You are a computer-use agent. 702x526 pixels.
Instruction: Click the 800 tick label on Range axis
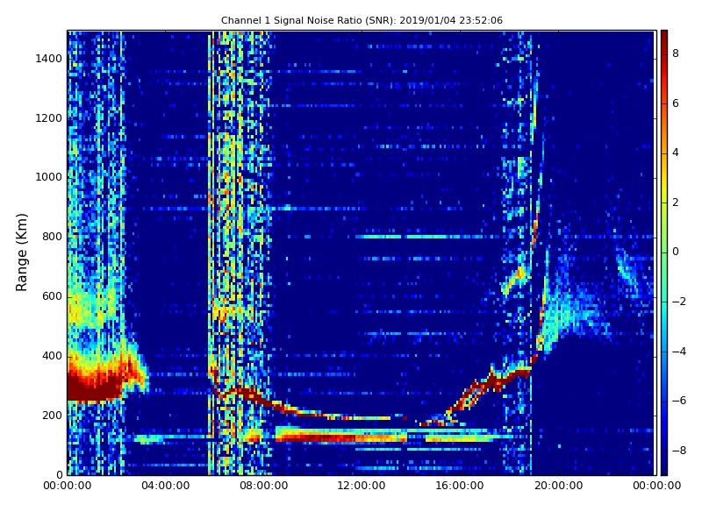53,237
